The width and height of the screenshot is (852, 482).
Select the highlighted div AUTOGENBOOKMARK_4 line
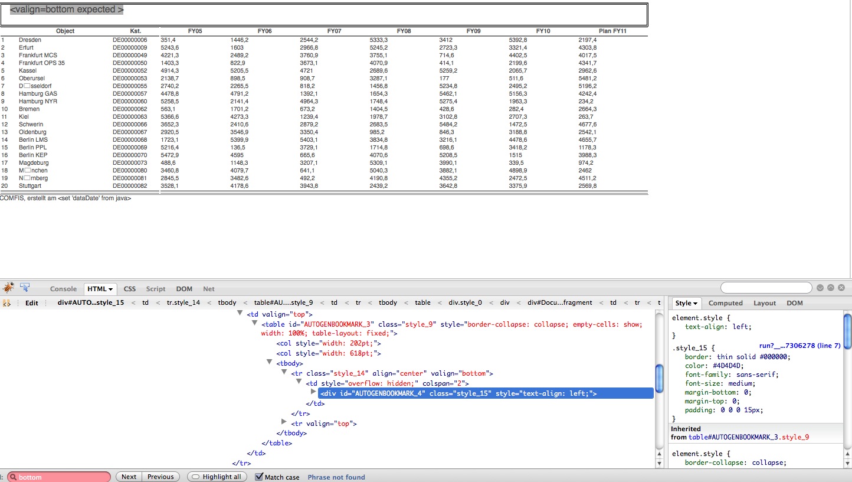[x=486, y=393]
